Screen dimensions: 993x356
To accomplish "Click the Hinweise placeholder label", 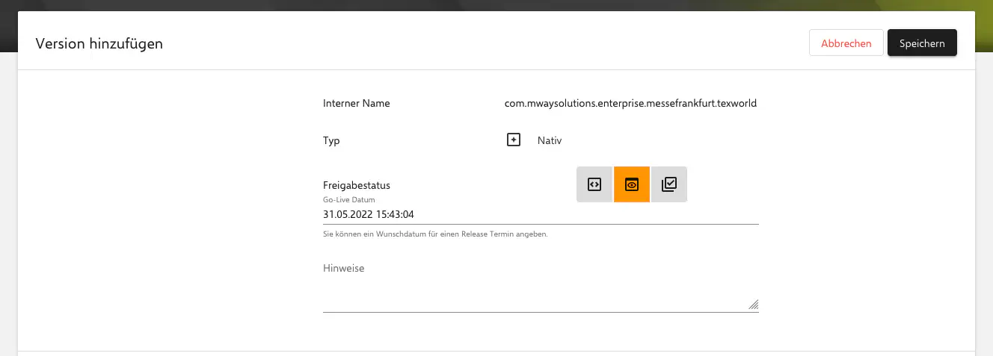I will 344,268.
